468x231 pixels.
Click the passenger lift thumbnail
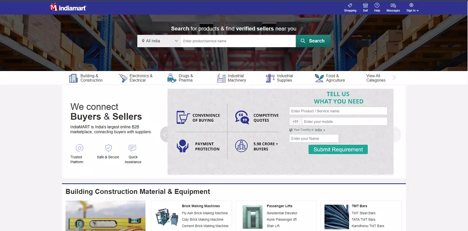point(253,217)
